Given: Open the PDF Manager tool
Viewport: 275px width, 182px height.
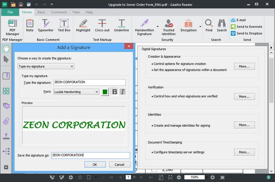Looking at the screenshot, I should point(12,27).
